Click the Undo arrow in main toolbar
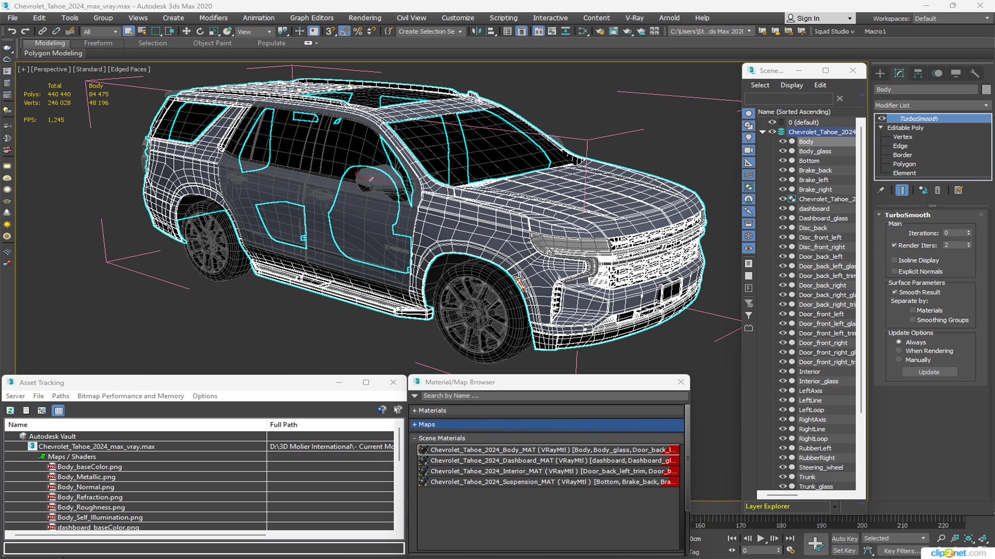Screen dimensions: 995x559 11,32
